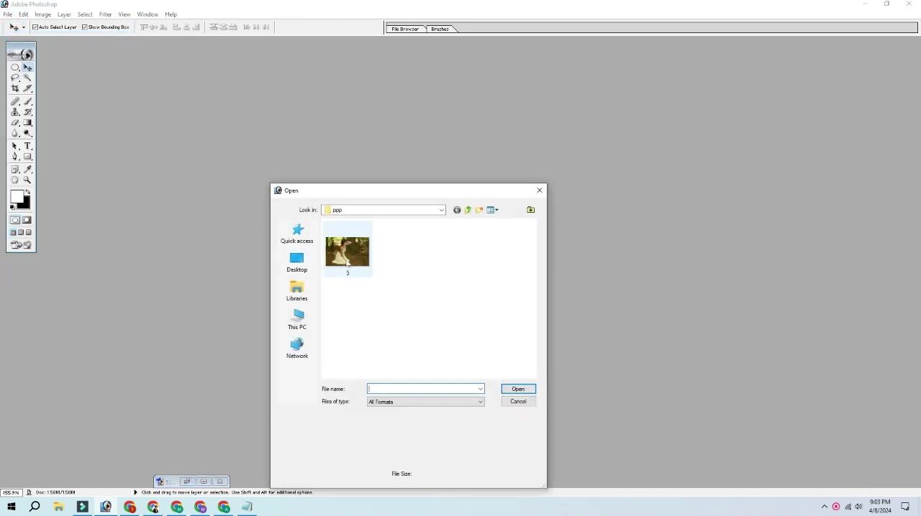
Task: Select the Type tool
Action: (x=27, y=146)
